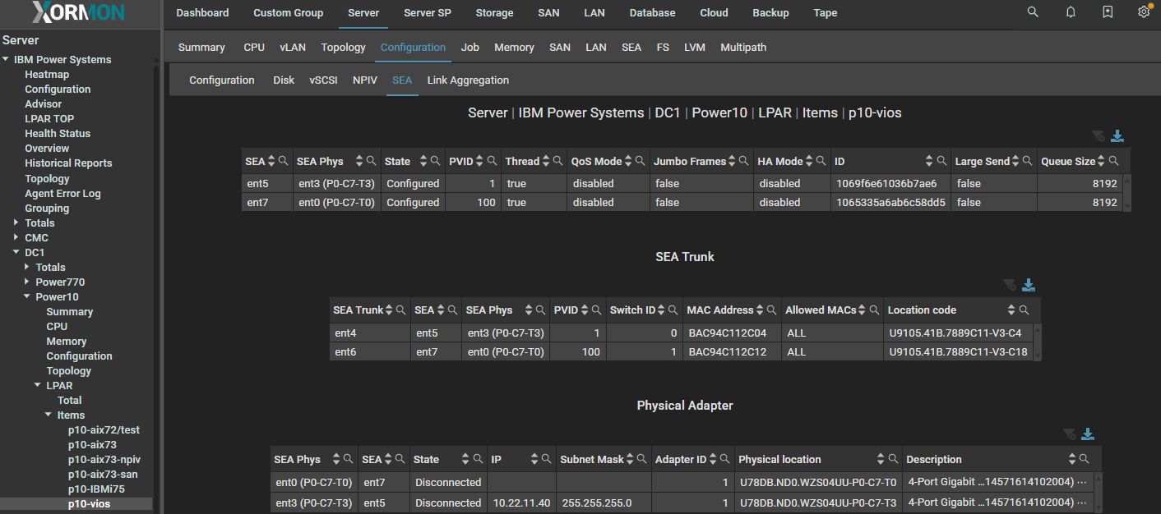Expand the CMC tree node
The width and height of the screenshot is (1161, 514).
16,237
